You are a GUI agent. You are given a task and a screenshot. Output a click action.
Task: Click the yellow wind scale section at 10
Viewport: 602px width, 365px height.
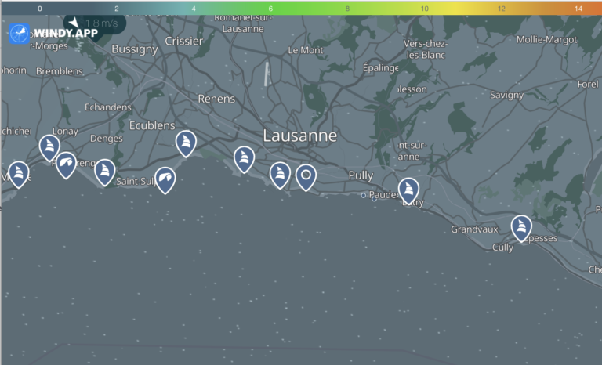[x=424, y=8]
